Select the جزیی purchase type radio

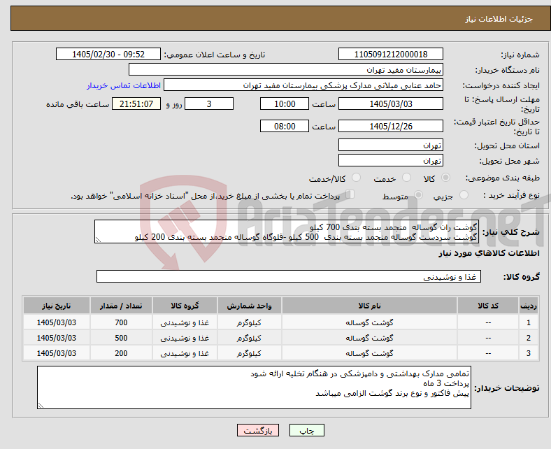point(464,195)
